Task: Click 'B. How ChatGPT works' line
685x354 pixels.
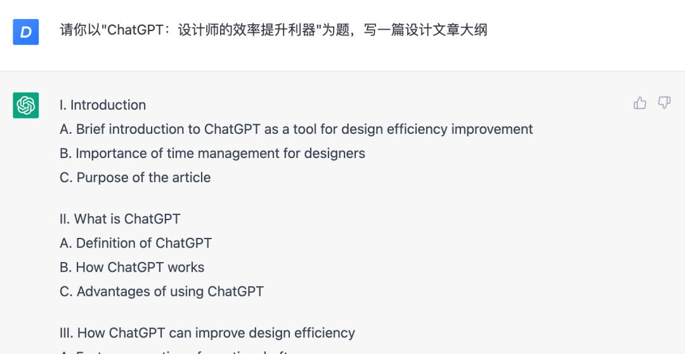Action: (x=132, y=267)
